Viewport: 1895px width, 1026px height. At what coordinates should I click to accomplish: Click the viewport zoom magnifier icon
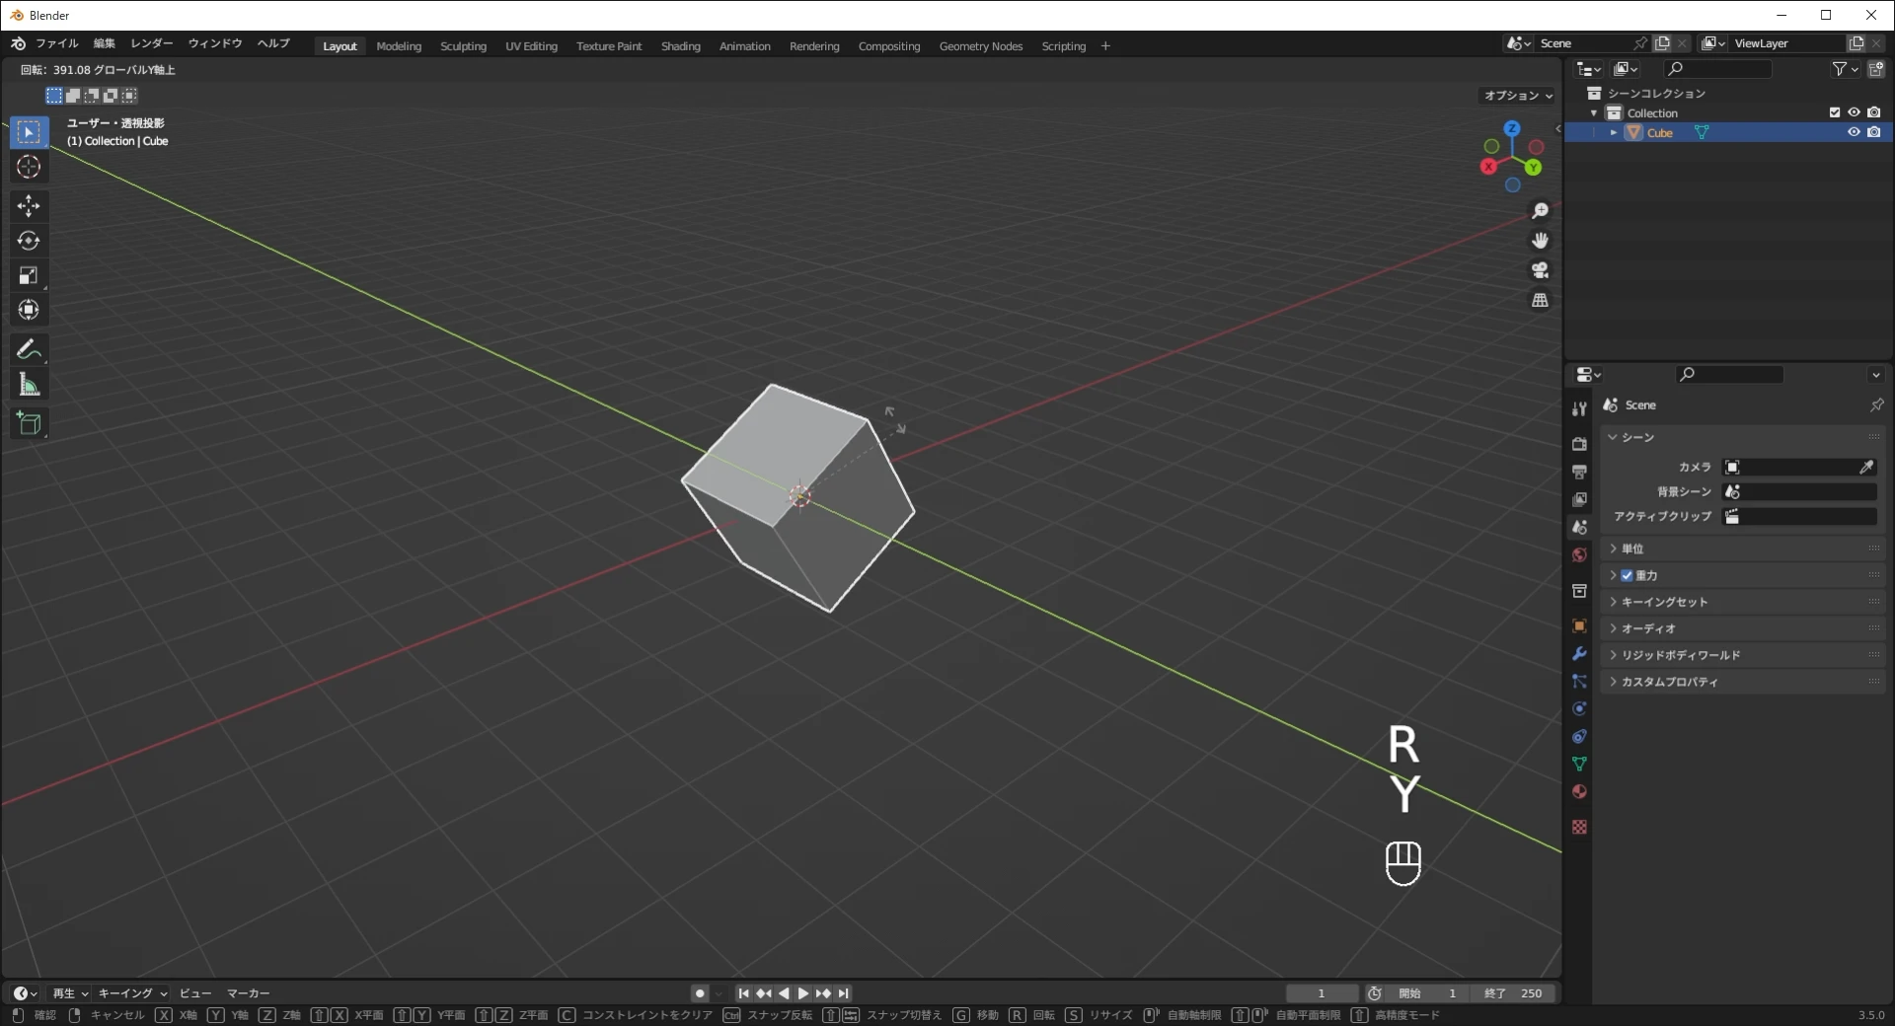(x=1540, y=211)
